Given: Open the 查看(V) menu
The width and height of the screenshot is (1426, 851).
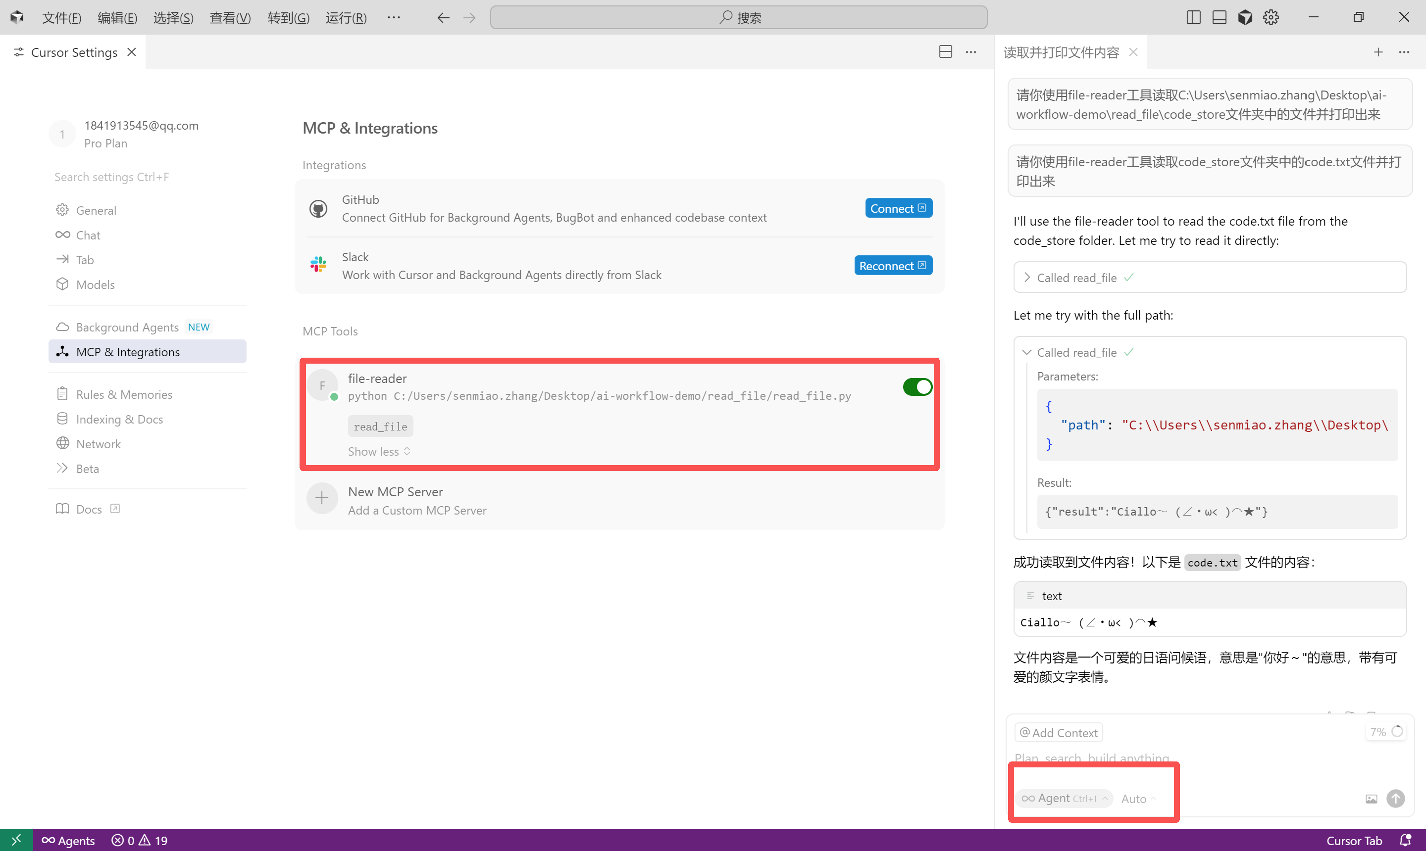Looking at the screenshot, I should coord(230,17).
